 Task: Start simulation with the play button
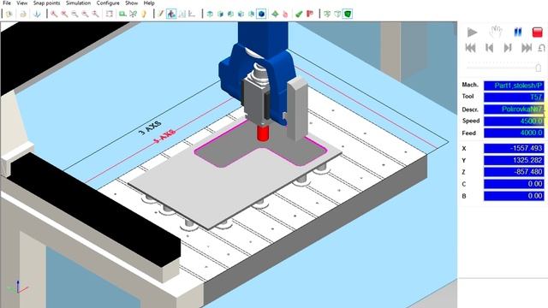472,33
